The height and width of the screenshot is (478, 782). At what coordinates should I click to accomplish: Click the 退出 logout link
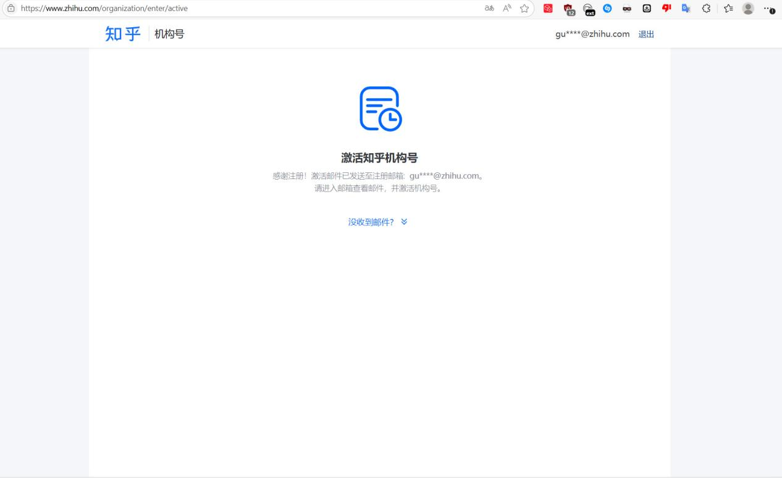click(646, 34)
